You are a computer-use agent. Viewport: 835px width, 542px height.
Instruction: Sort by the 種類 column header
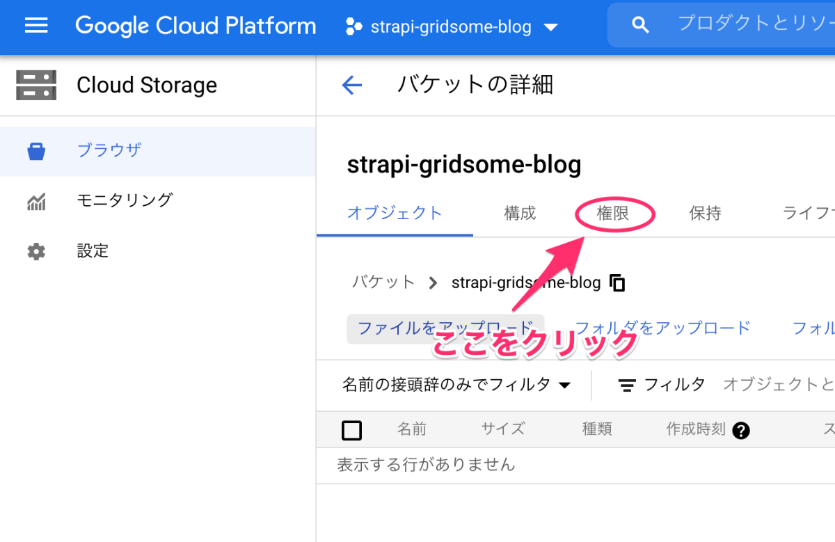[597, 429]
